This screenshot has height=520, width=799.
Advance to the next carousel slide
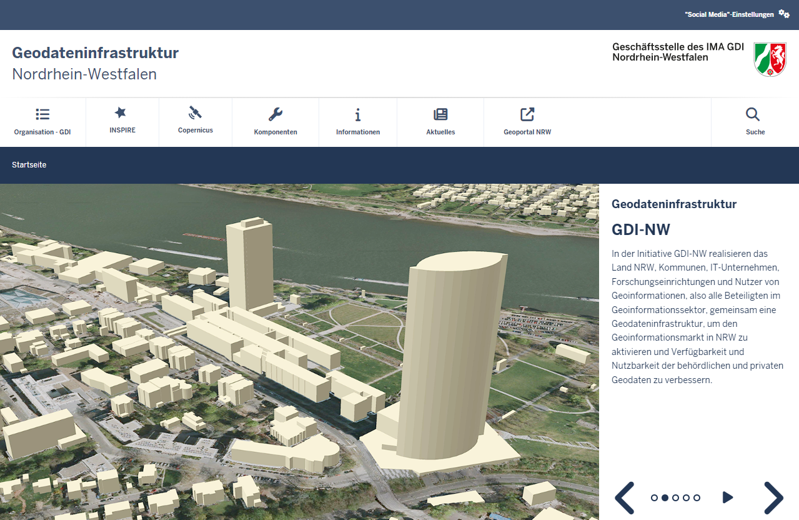[773, 497]
